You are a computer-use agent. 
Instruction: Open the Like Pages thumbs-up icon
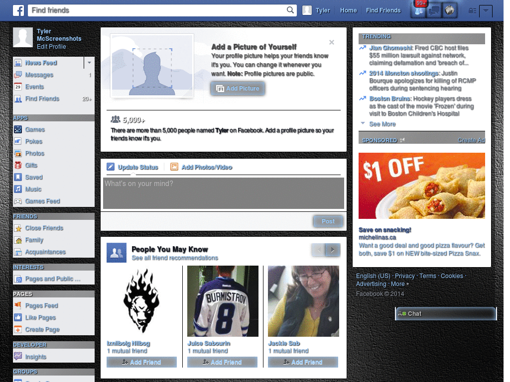pos(18,317)
